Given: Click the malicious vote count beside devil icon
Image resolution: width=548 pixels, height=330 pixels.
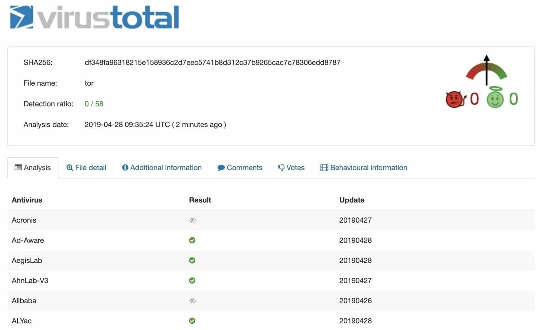Looking at the screenshot, I should (474, 99).
